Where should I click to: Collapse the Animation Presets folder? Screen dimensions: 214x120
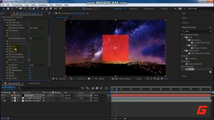click(x=182, y=35)
